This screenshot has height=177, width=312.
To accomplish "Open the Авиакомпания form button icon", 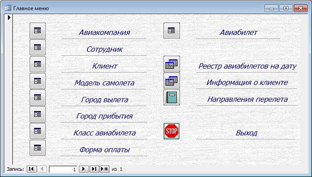I will coord(38,31).
